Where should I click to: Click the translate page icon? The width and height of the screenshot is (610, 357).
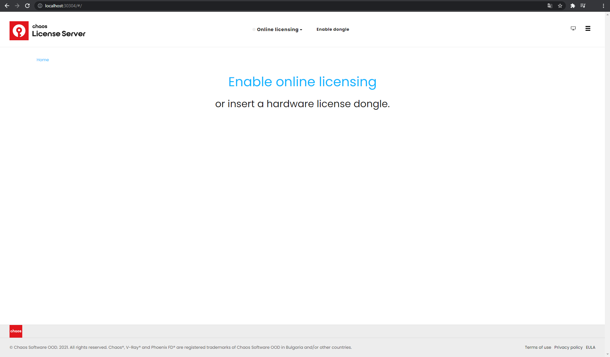[550, 6]
